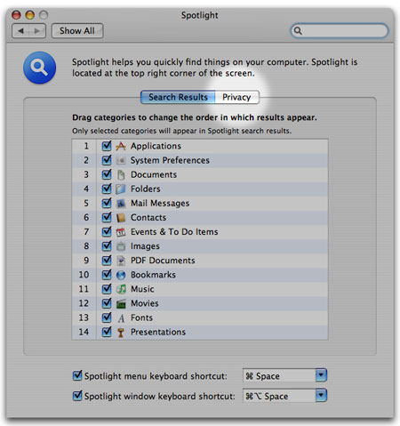Click the Documents category icon
Image resolution: width=400 pixels, height=426 pixels.
121,174
